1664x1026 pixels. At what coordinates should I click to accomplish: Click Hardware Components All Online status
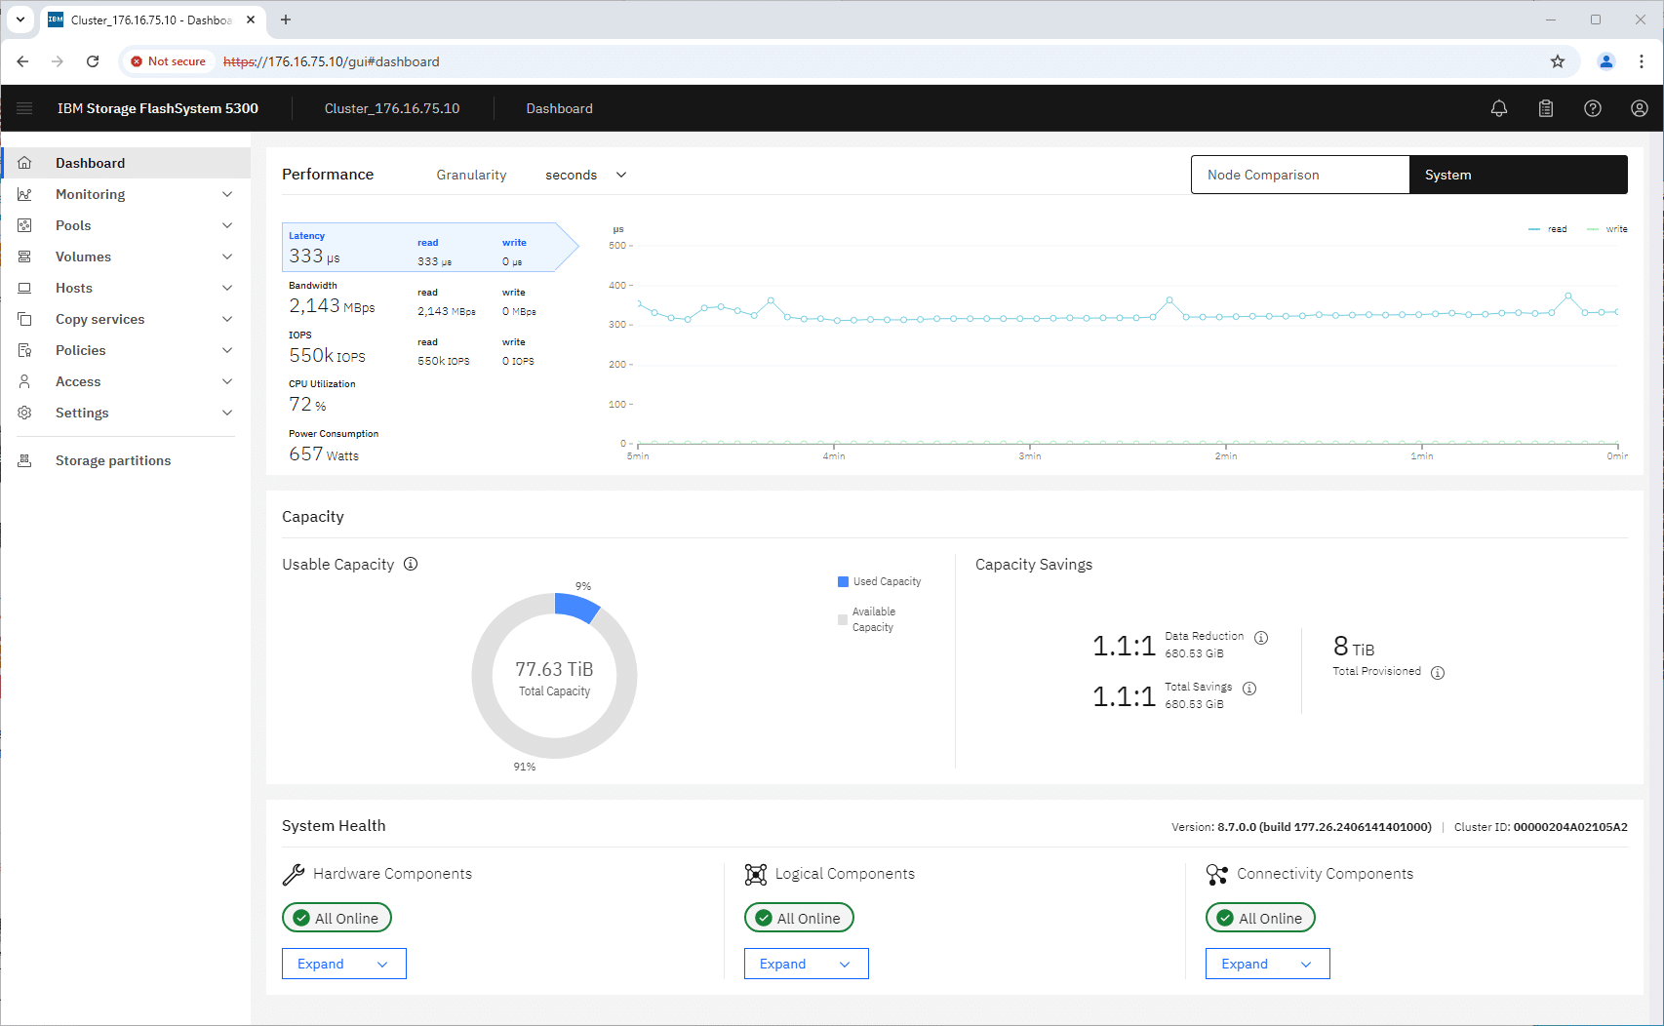(x=337, y=918)
